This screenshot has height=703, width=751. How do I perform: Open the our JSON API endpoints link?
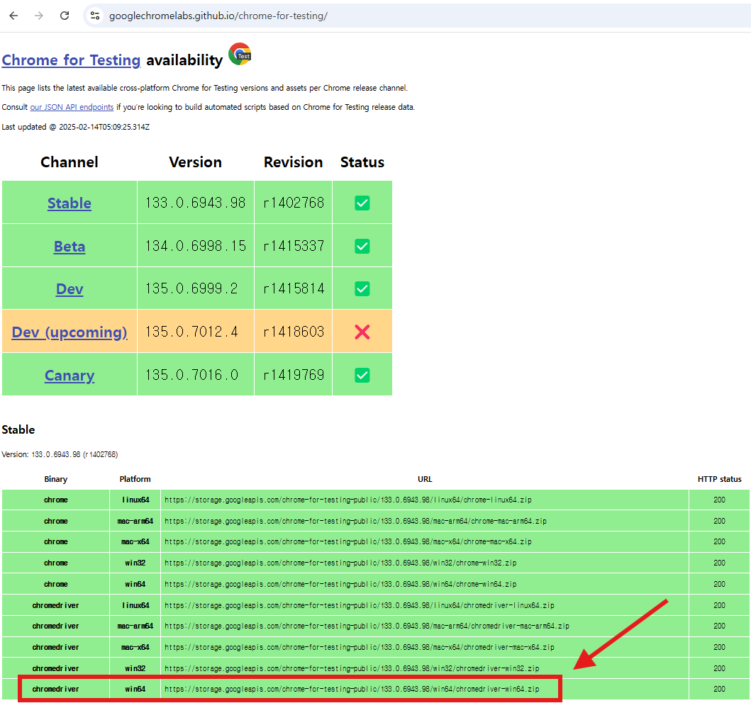pyautogui.click(x=72, y=107)
